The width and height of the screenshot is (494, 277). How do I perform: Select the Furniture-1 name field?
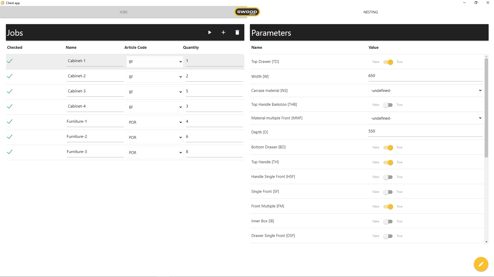click(95, 122)
